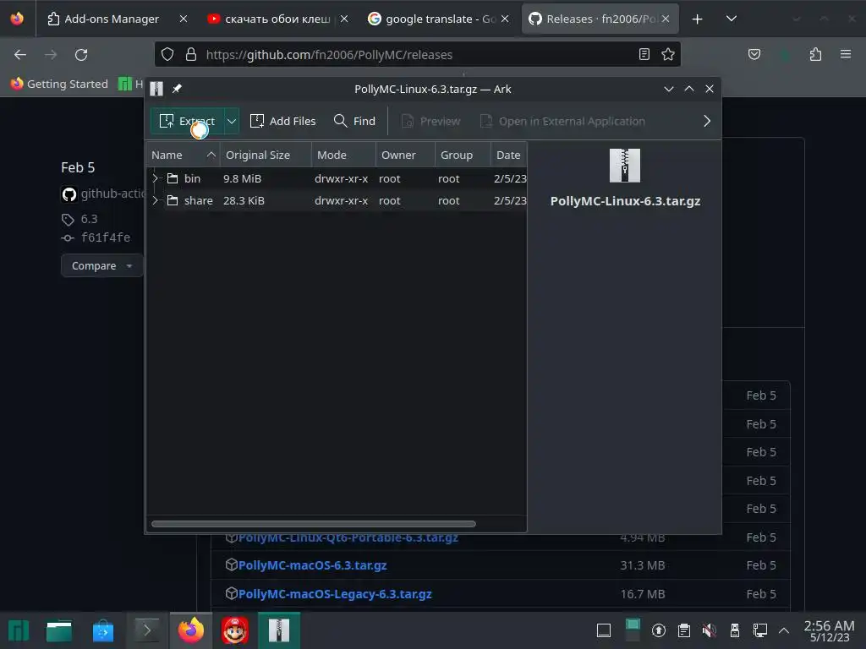Reload the page in Firefox
Screen dimensions: 866x649
click(81, 55)
